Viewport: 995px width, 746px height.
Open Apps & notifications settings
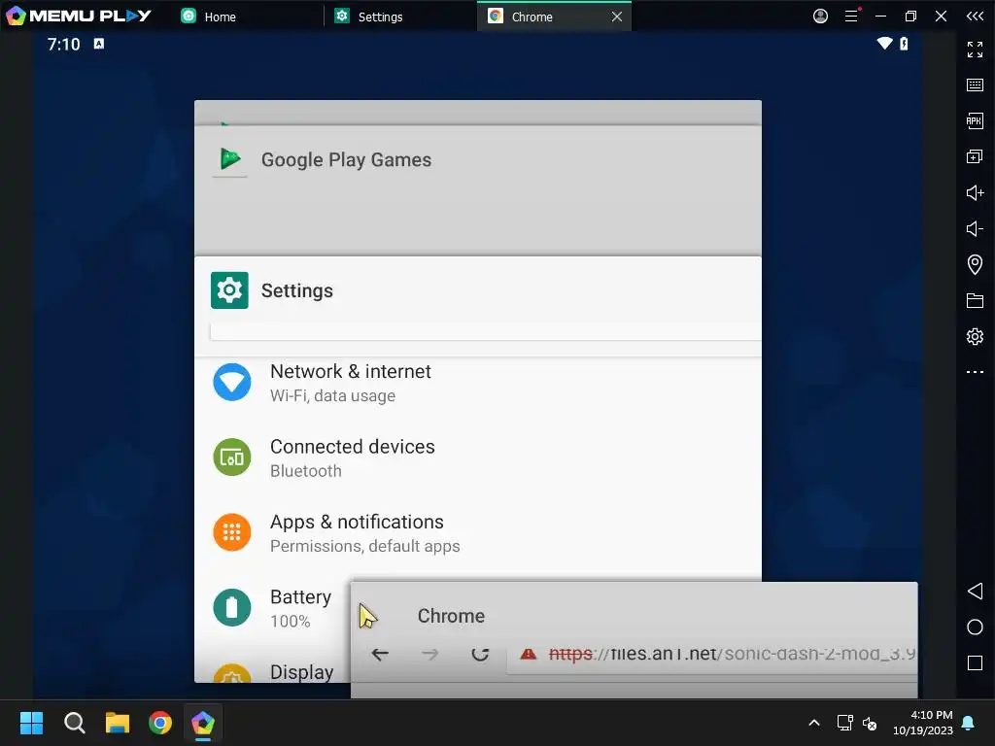pos(478,533)
